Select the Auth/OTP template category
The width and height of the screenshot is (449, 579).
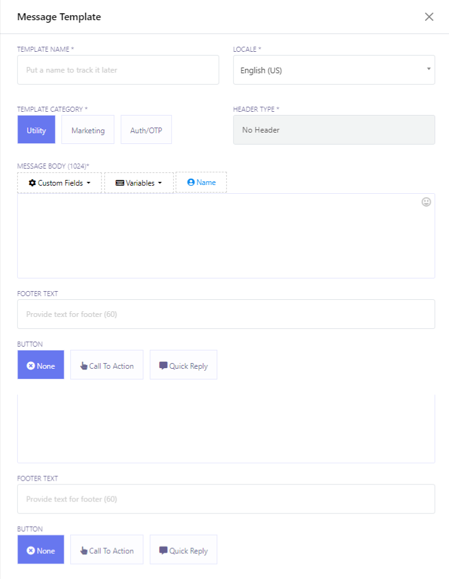tap(146, 130)
